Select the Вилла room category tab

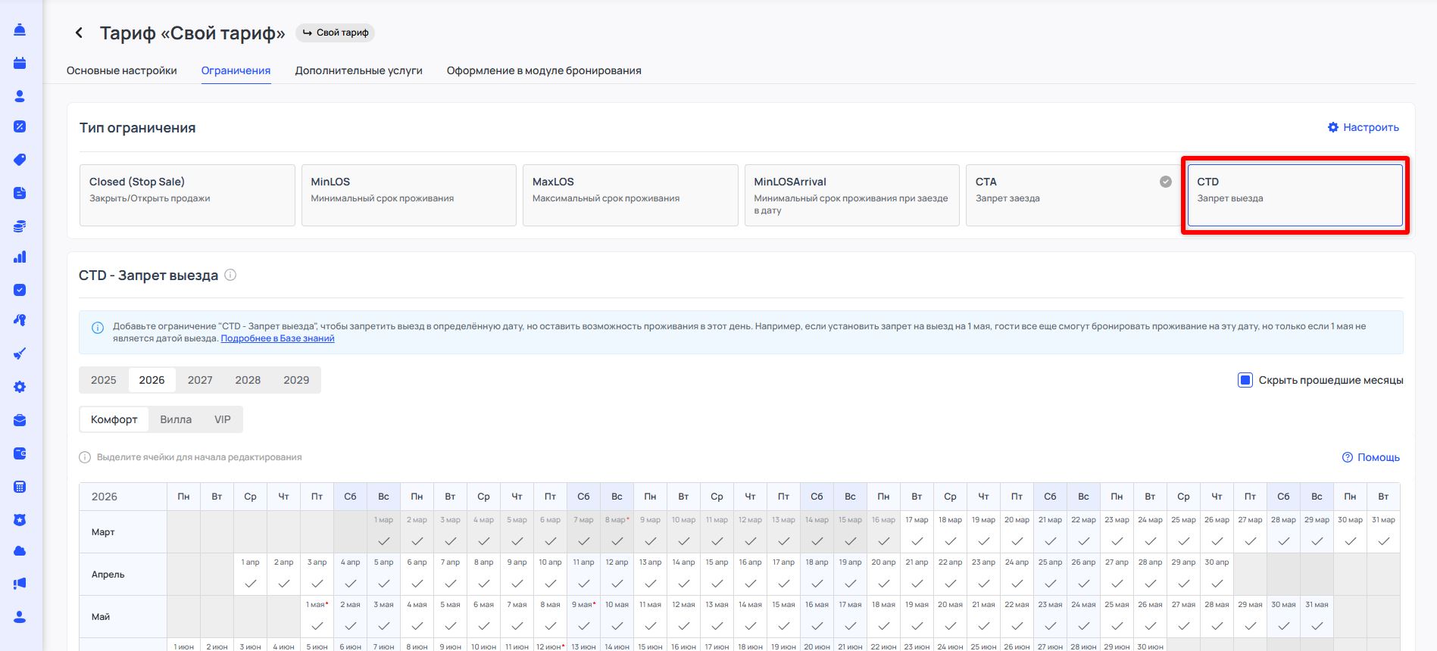176,419
